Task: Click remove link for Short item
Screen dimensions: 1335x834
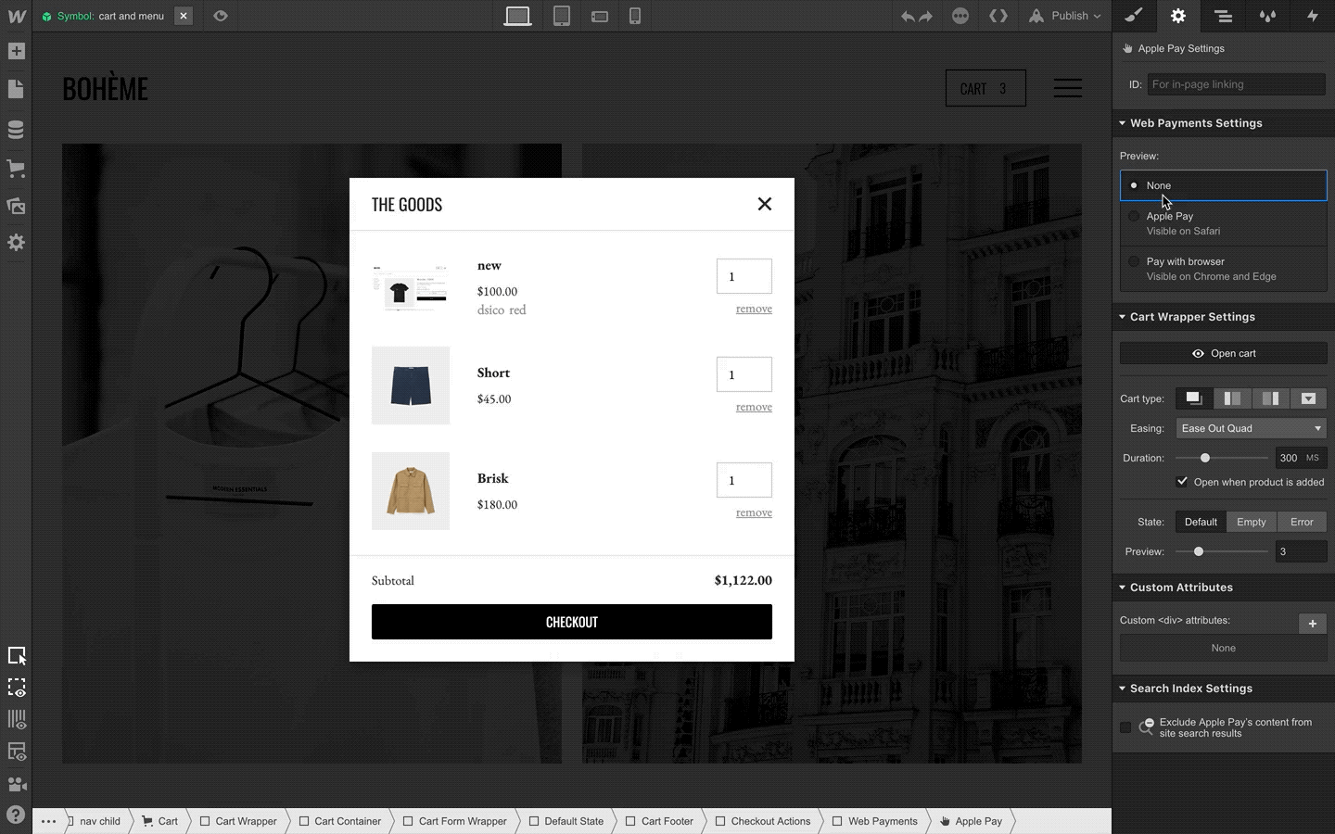Action: point(754,407)
